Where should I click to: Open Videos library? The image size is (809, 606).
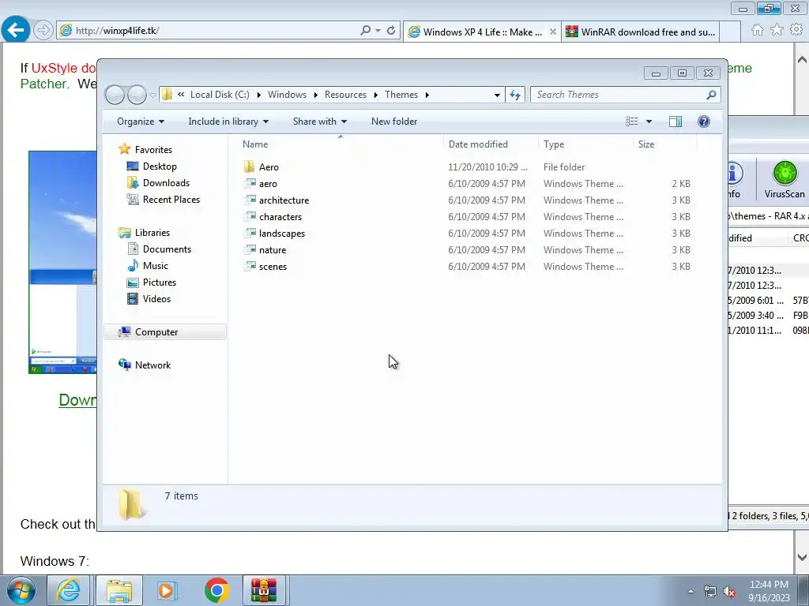[156, 299]
